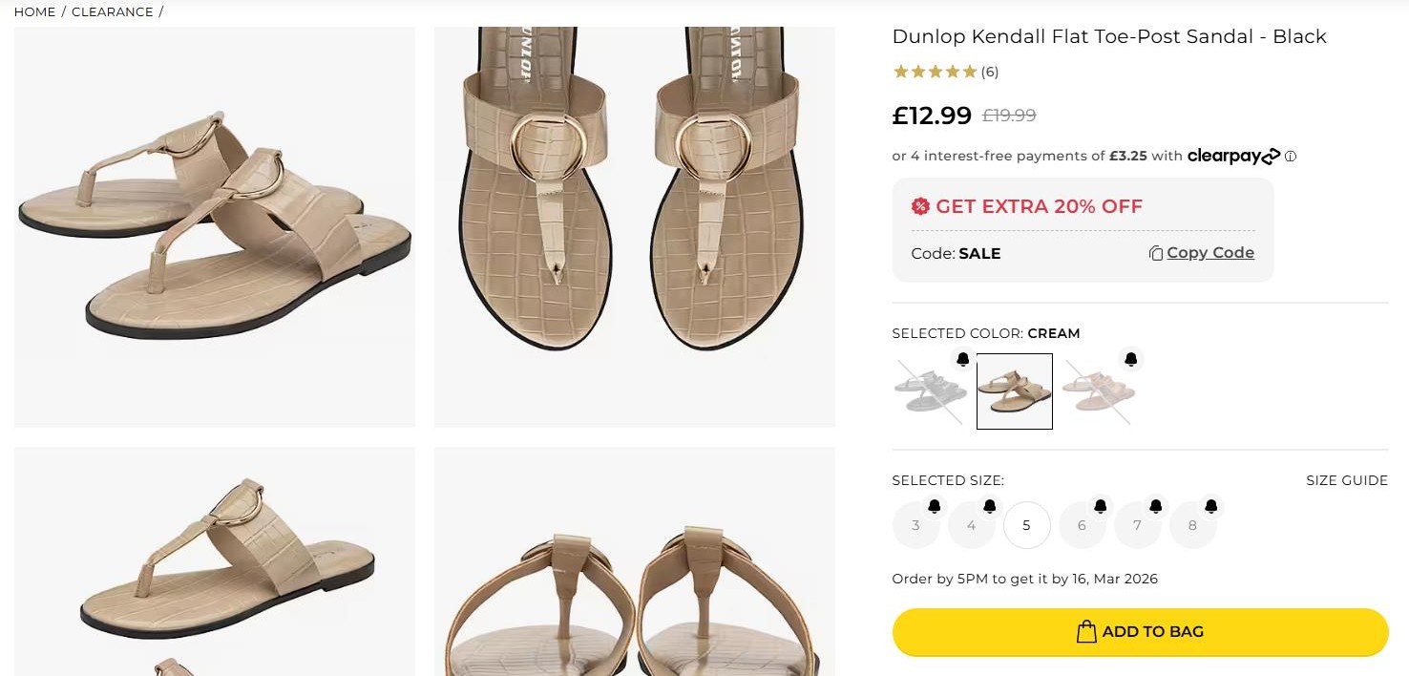The height and width of the screenshot is (676, 1409).
Task: Click the Clearpay info icon
Action: click(1291, 157)
